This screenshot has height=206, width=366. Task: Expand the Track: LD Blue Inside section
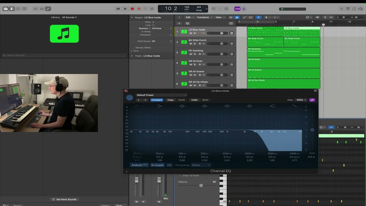point(132,56)
